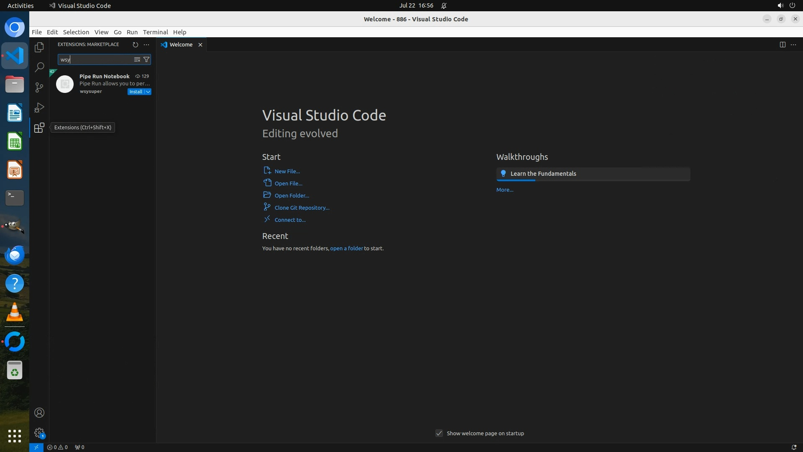
Task: Click the extensions search input field
Action: point(96,59)
